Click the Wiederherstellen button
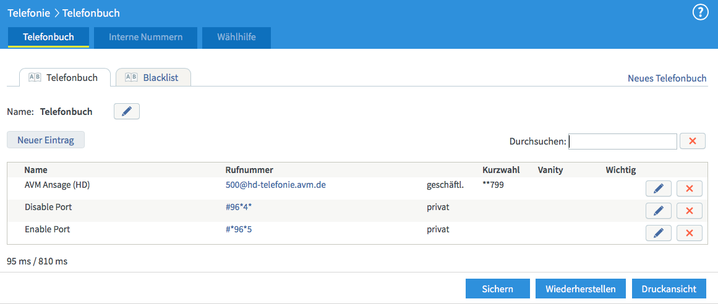 [580, 289]
